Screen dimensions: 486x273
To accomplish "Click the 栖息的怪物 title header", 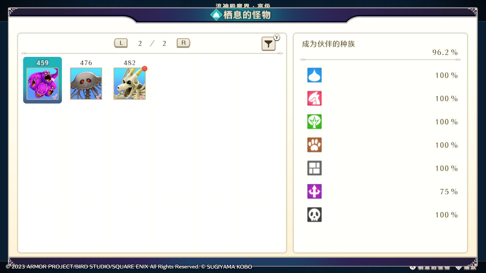I will tap(247, 15).
